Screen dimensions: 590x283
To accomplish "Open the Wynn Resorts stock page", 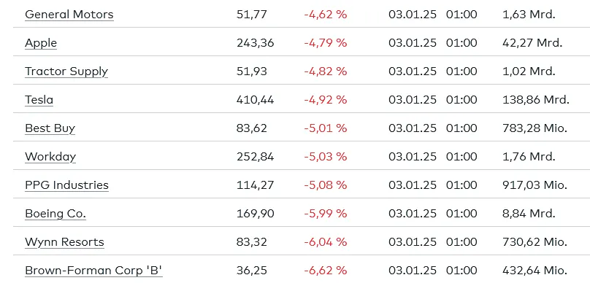I will click(x=64, y=242).
